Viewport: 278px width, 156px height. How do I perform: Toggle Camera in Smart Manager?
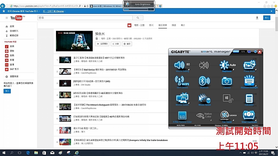(x=227, y=82)
